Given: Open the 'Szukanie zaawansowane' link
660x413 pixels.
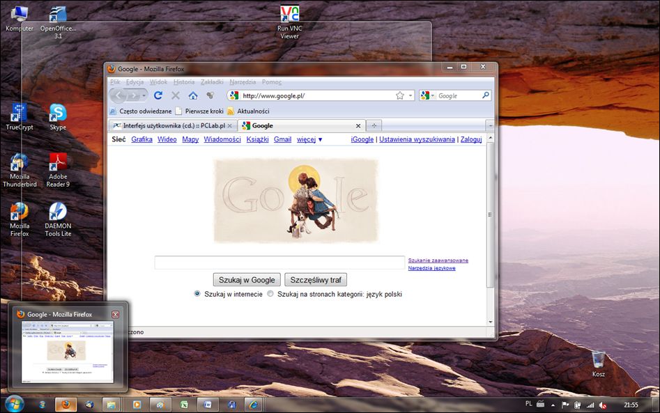Looking at the screenshot, I should [438, 260].
